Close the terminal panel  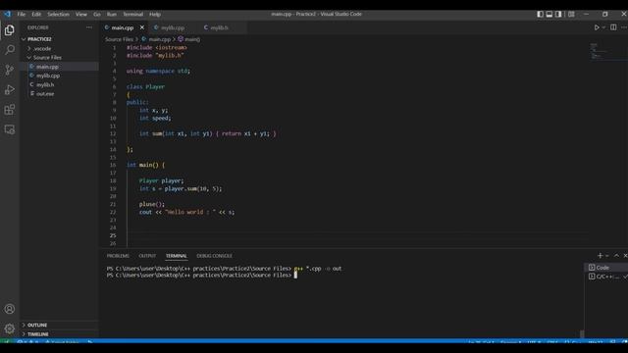625,256
